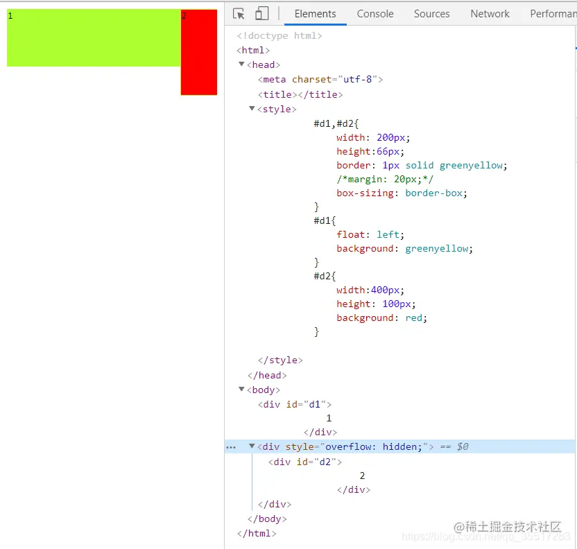This screenshot has height=549, width=577.
Task: Select the opening html tag row
Action: 253,50
